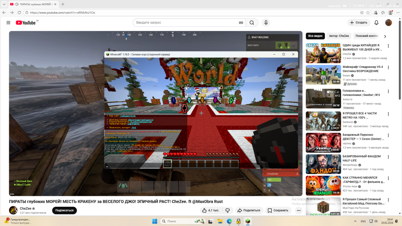Open the Edge favorites list icon
The width and height of the screenshot is (402, 226).
[x=383, y=12]
